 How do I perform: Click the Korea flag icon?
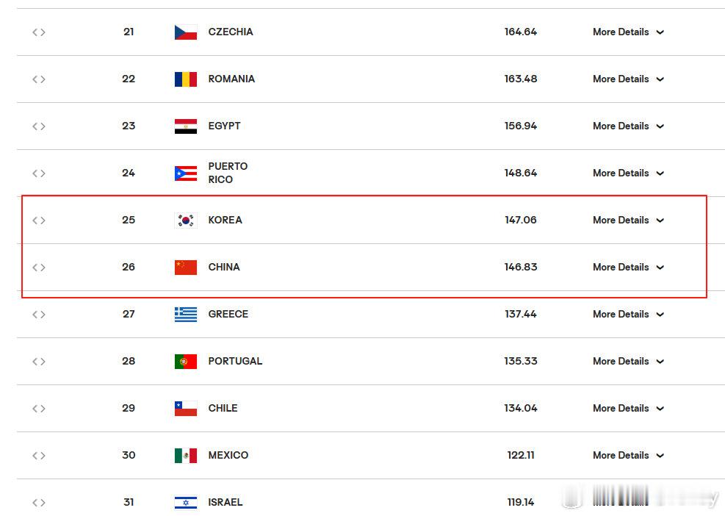point(185,221)
